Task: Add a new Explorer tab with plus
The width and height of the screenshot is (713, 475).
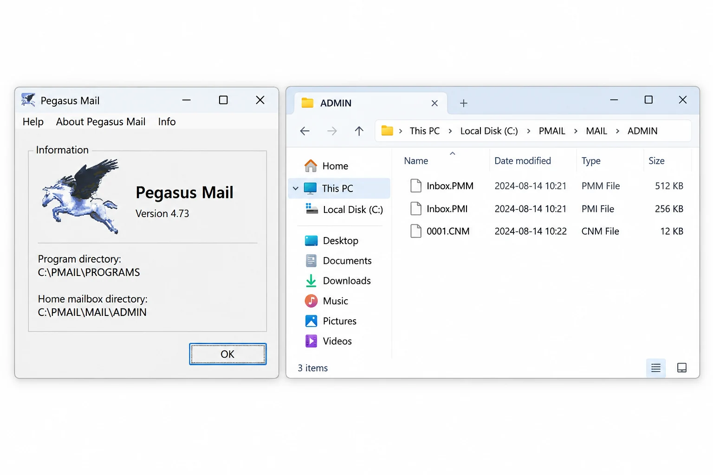Action: tap(463, 103)
